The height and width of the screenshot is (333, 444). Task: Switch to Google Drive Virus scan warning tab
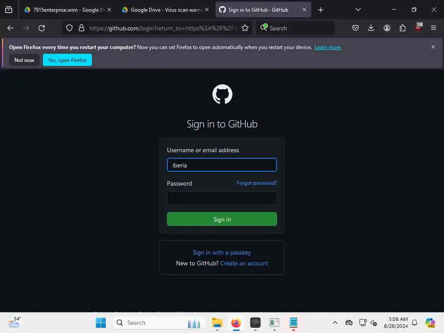coord(165,10)
